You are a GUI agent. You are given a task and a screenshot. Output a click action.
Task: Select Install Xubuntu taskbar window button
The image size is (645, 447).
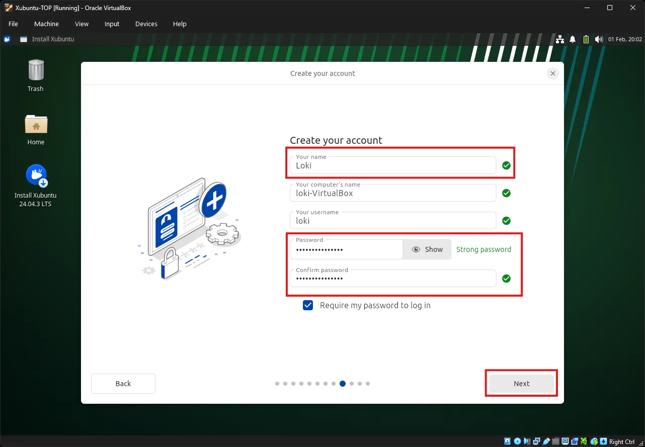coord(48,39)
